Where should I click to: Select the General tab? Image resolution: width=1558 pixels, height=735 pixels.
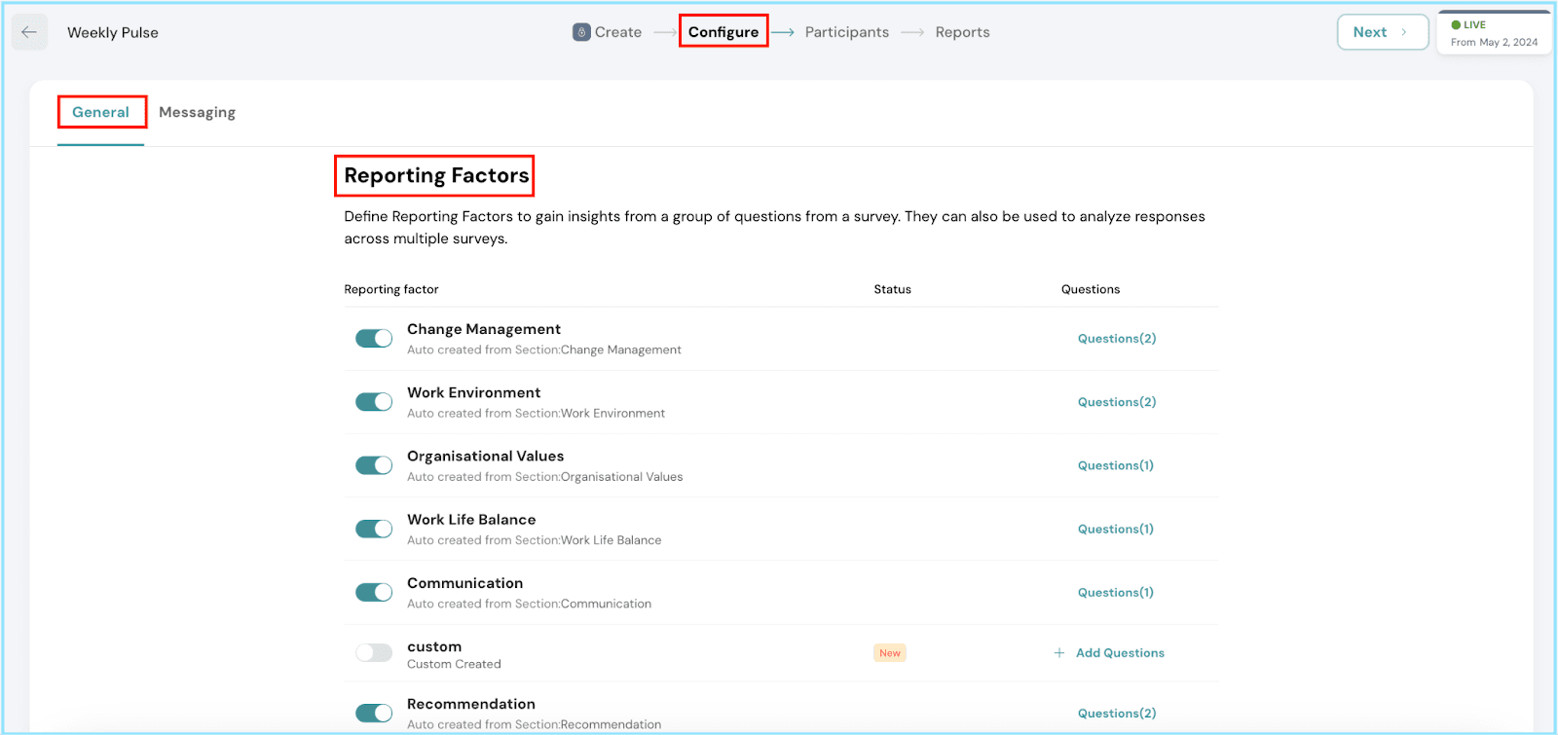click(x=100, y=113)
